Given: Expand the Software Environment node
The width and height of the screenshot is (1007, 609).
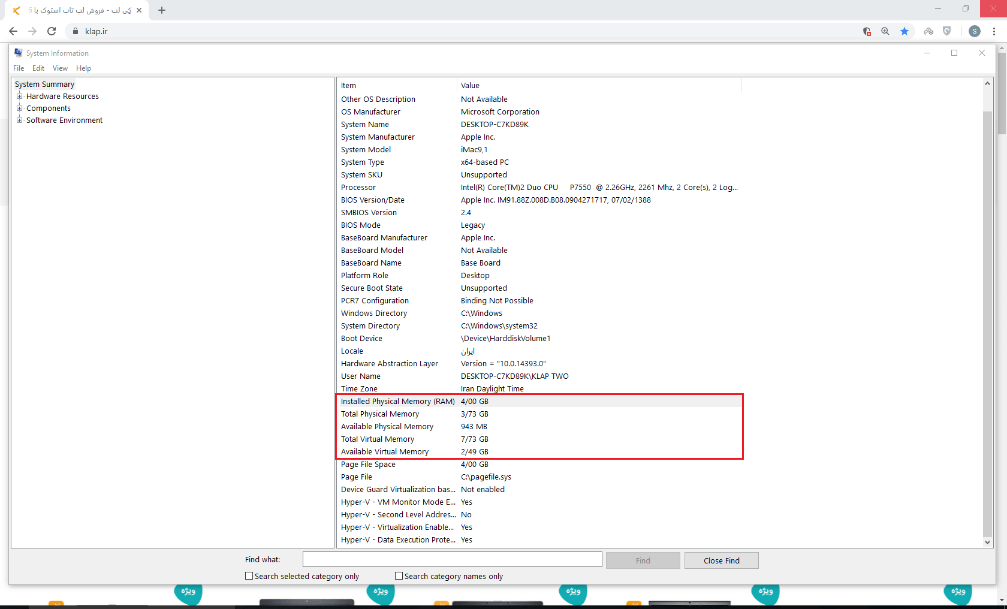Looking at the screenshot, I should coord(20,120).
